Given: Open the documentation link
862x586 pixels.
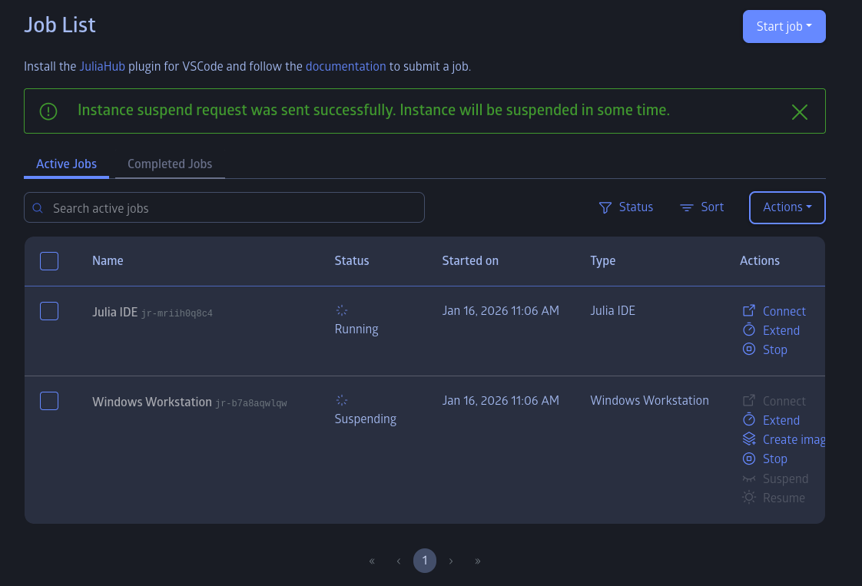Looking at the screenshot, I should tap(346, 67).
